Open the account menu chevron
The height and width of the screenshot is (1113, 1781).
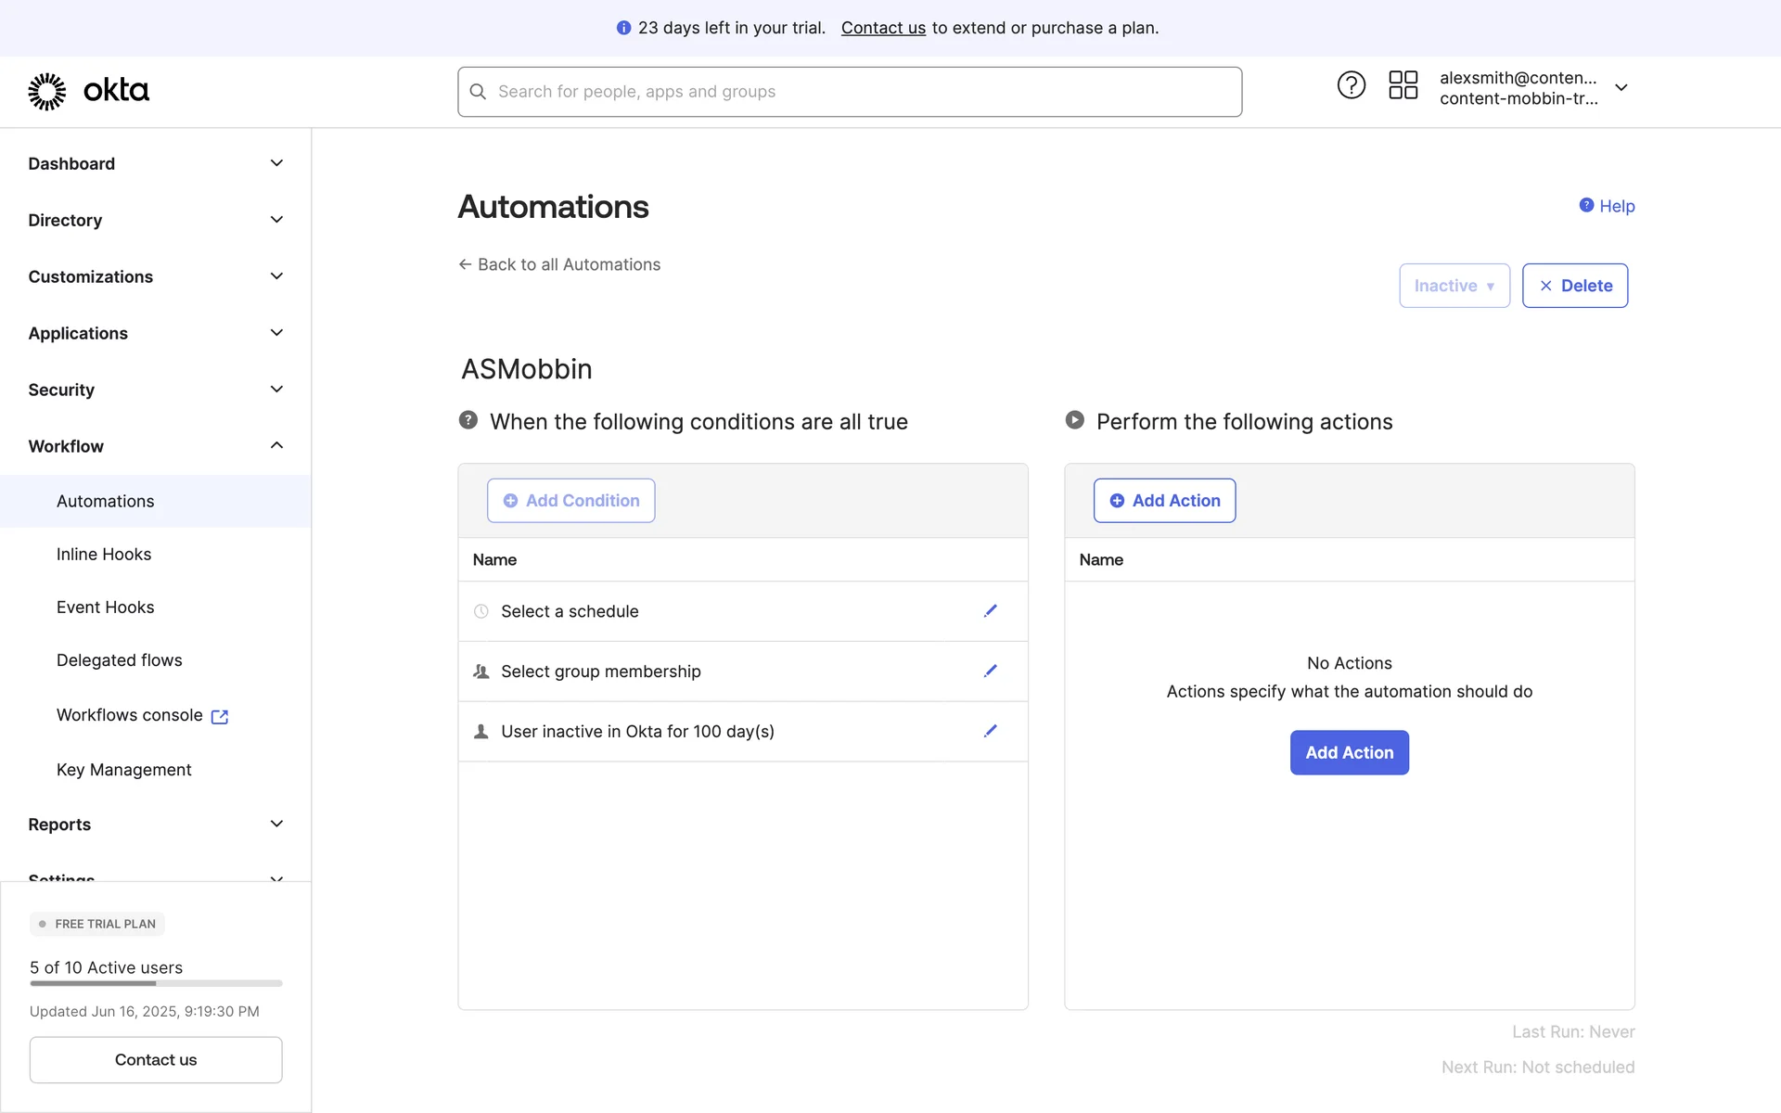[x=1621, y=88]
